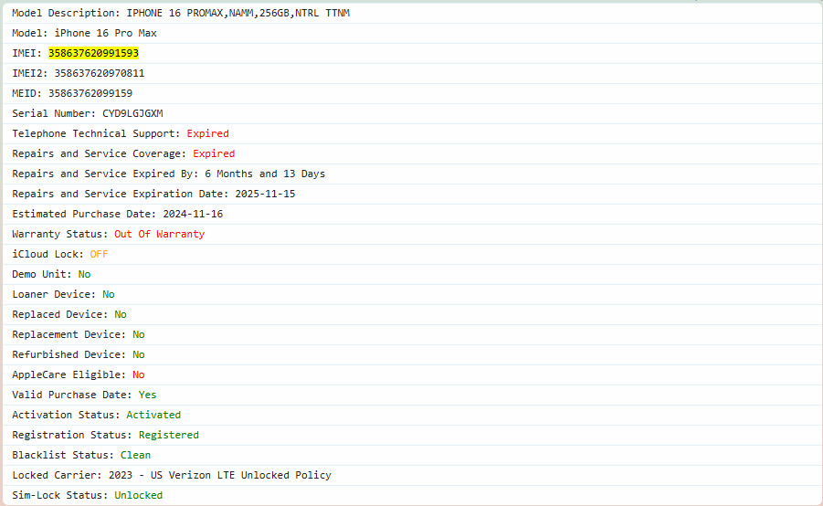Click the highlighted IMEI number 358637620991593

[93, 53]
